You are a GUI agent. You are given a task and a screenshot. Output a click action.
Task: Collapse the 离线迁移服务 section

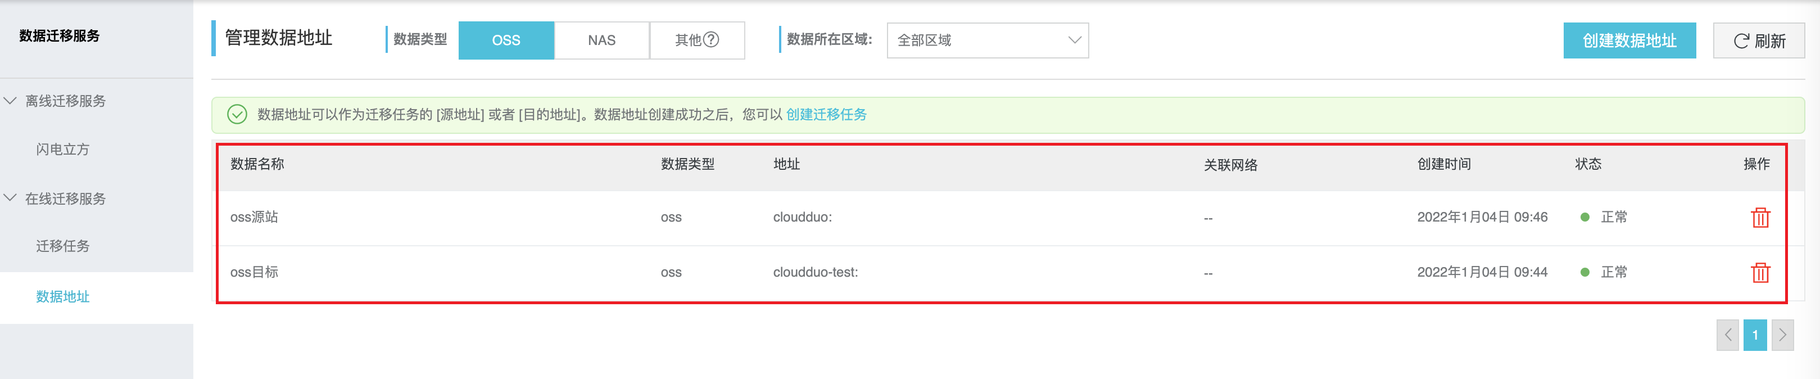11,101
